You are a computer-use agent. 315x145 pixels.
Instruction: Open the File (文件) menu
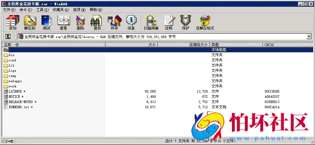point(9,10)
